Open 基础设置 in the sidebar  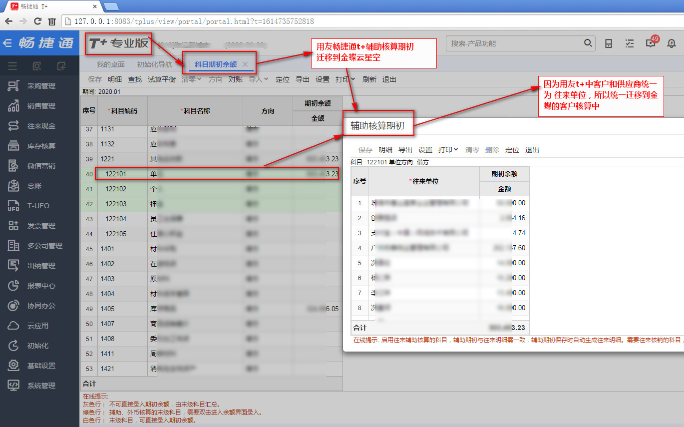(x=41, y=366)
